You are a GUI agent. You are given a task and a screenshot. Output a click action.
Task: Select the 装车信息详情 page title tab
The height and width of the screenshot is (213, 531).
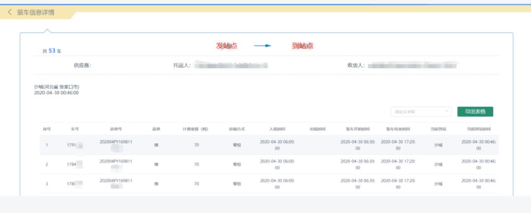coord(35,12)
